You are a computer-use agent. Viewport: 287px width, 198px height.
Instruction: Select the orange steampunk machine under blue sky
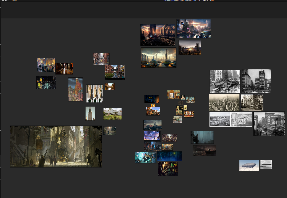153,111
